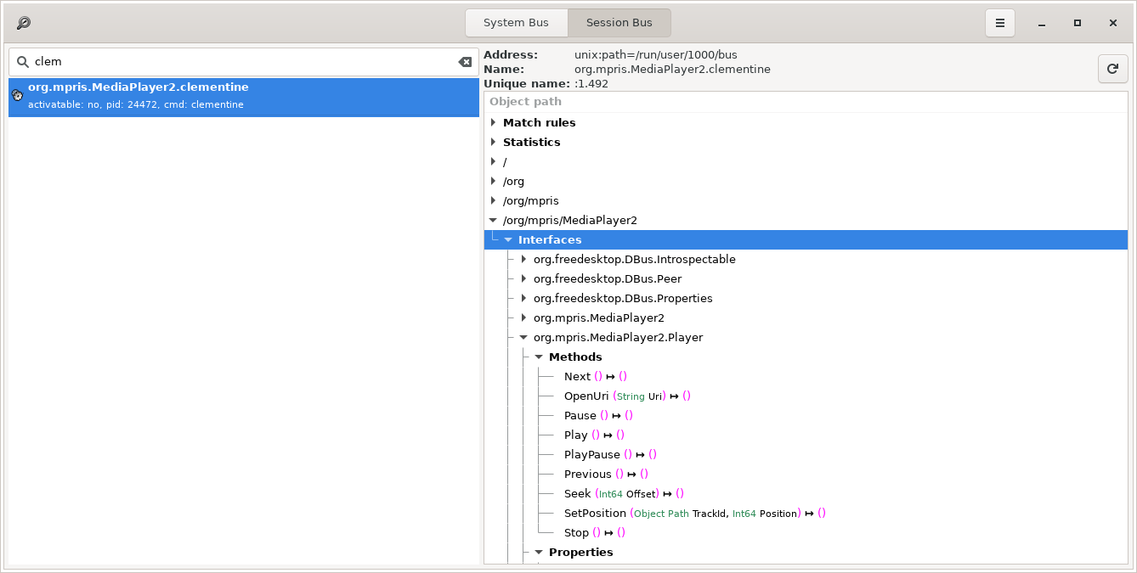The height and width of the screenshot is (573, 1137).
Task: Collapse the Methods node
Action: click(539, 357)
